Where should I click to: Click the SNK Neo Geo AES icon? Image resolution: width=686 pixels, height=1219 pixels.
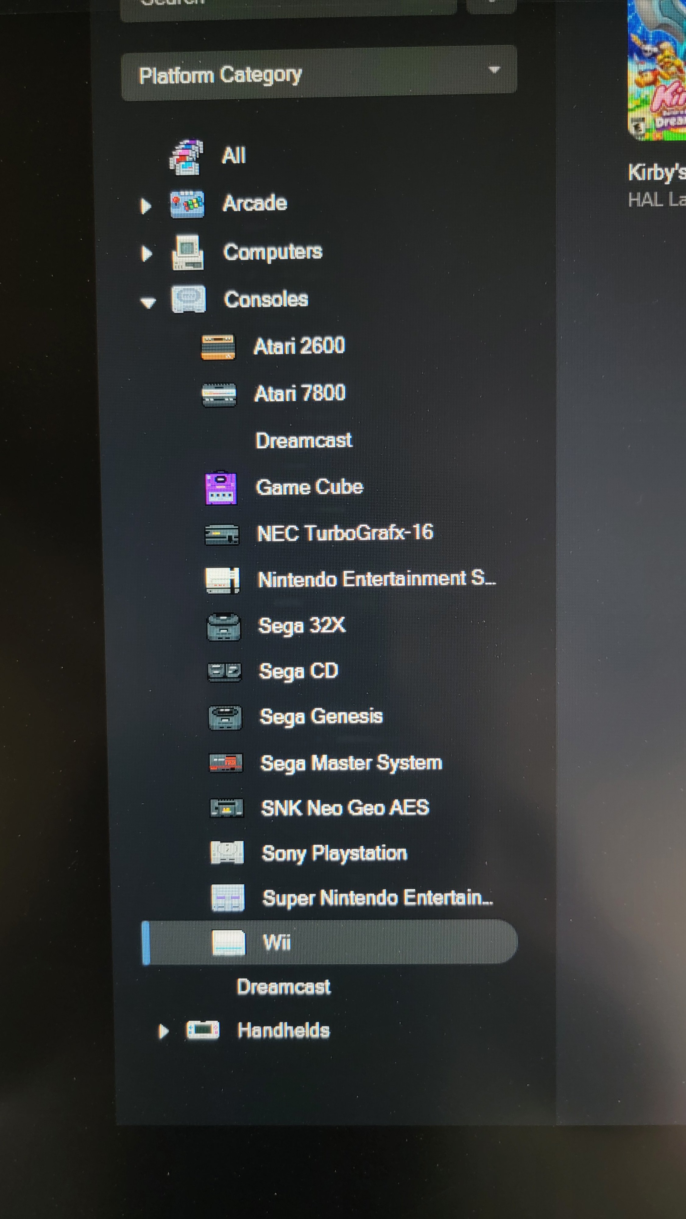(x=227, y=808)
